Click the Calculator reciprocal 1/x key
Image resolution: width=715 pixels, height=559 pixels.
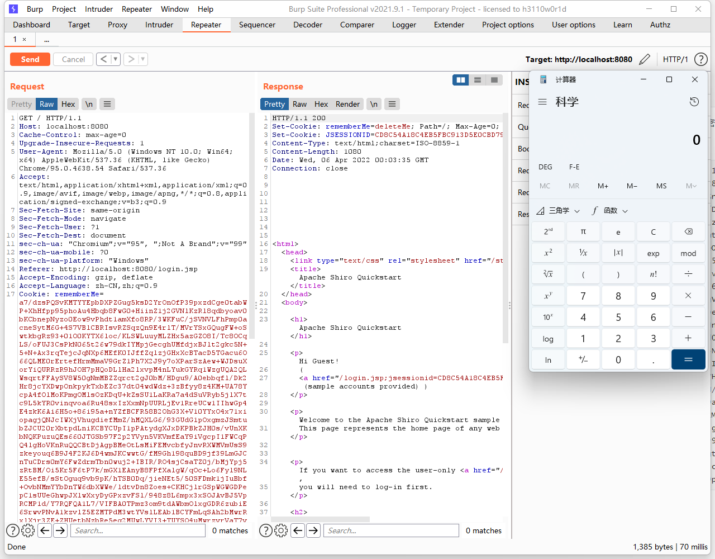(583, 253)
